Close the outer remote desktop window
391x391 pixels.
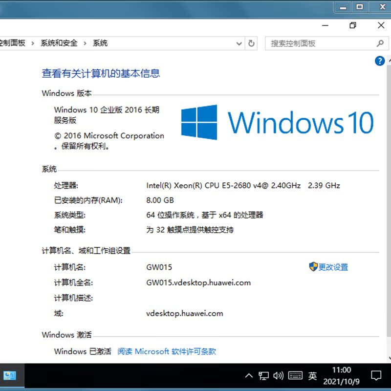pos(382,7)
